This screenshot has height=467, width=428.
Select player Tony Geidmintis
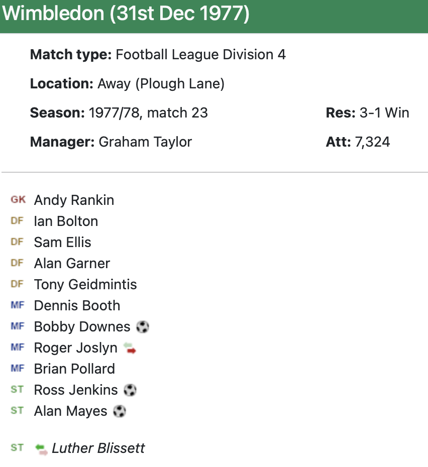pyautogui.click(x=85, y=285)
